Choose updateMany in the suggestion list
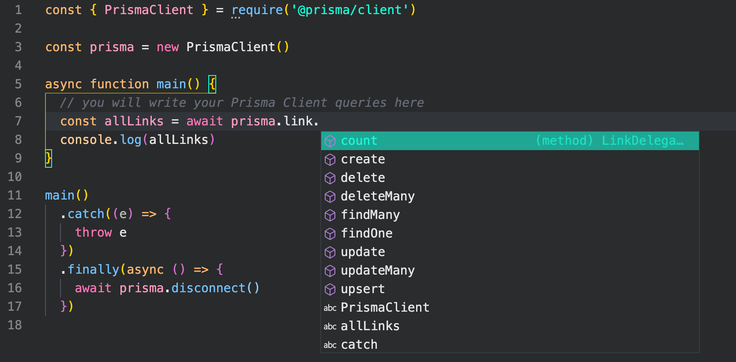Image resolution: width=736 pixels, height=362 pixels. (x=510, y=271)
